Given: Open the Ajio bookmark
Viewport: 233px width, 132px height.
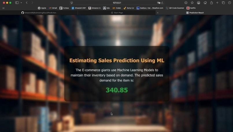Looking at the screenshot, I should (x=106, y=8).
